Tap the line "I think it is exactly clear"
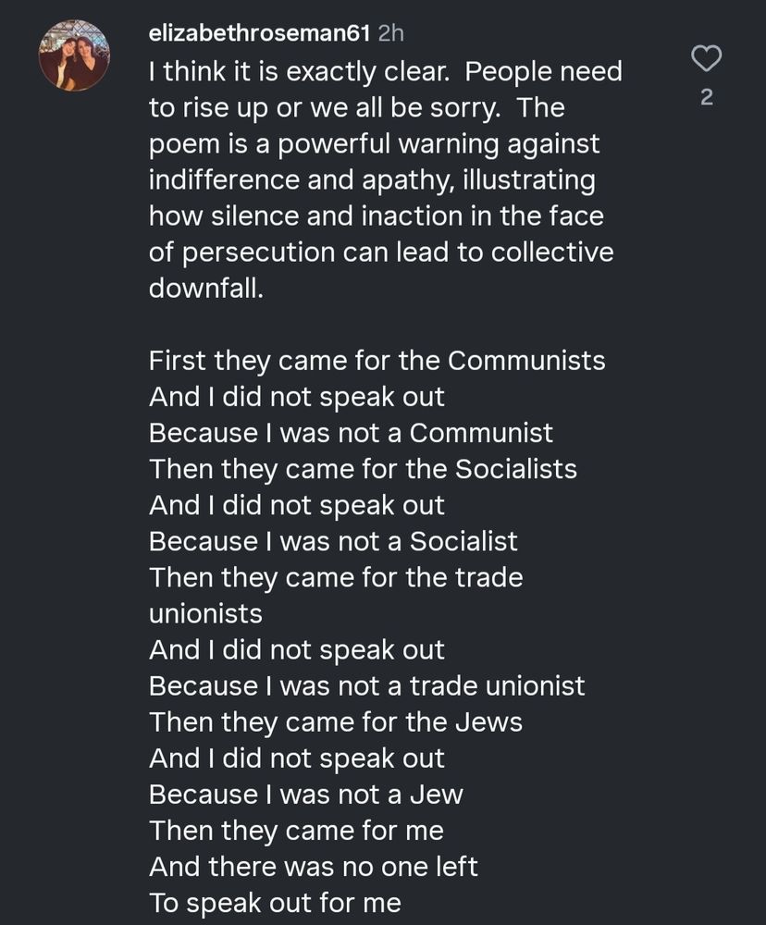Image resolution: width=766 pixels, height=925 pixels. [299, 72]
